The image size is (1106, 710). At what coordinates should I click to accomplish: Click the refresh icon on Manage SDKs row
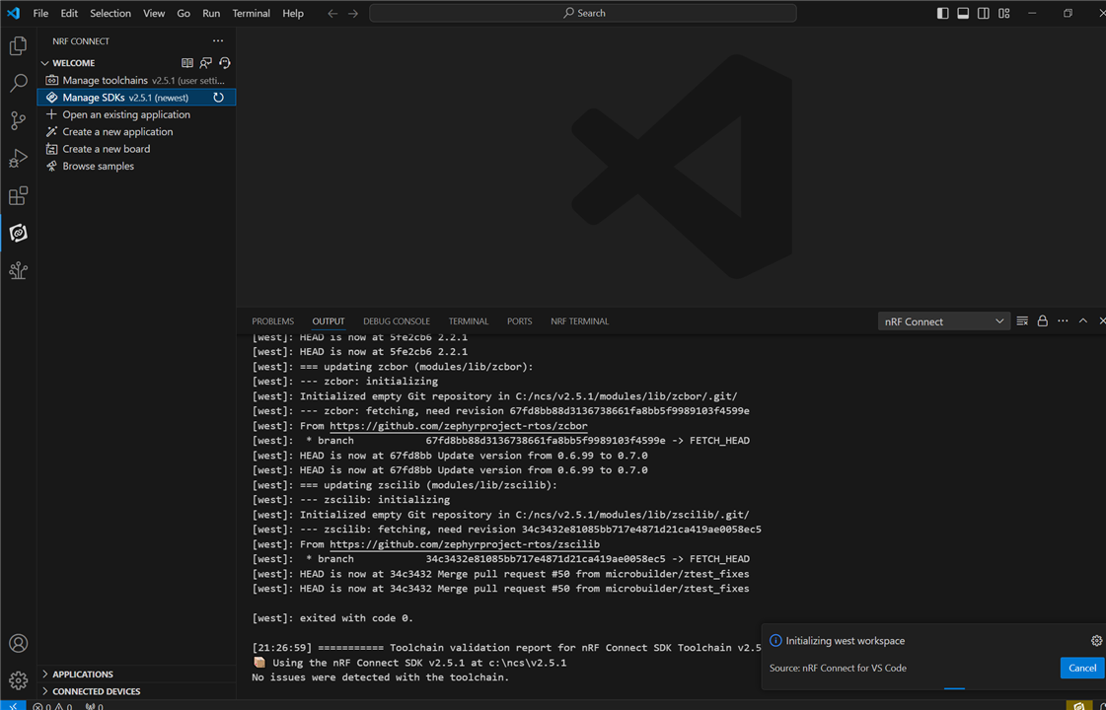click(219, 98)
